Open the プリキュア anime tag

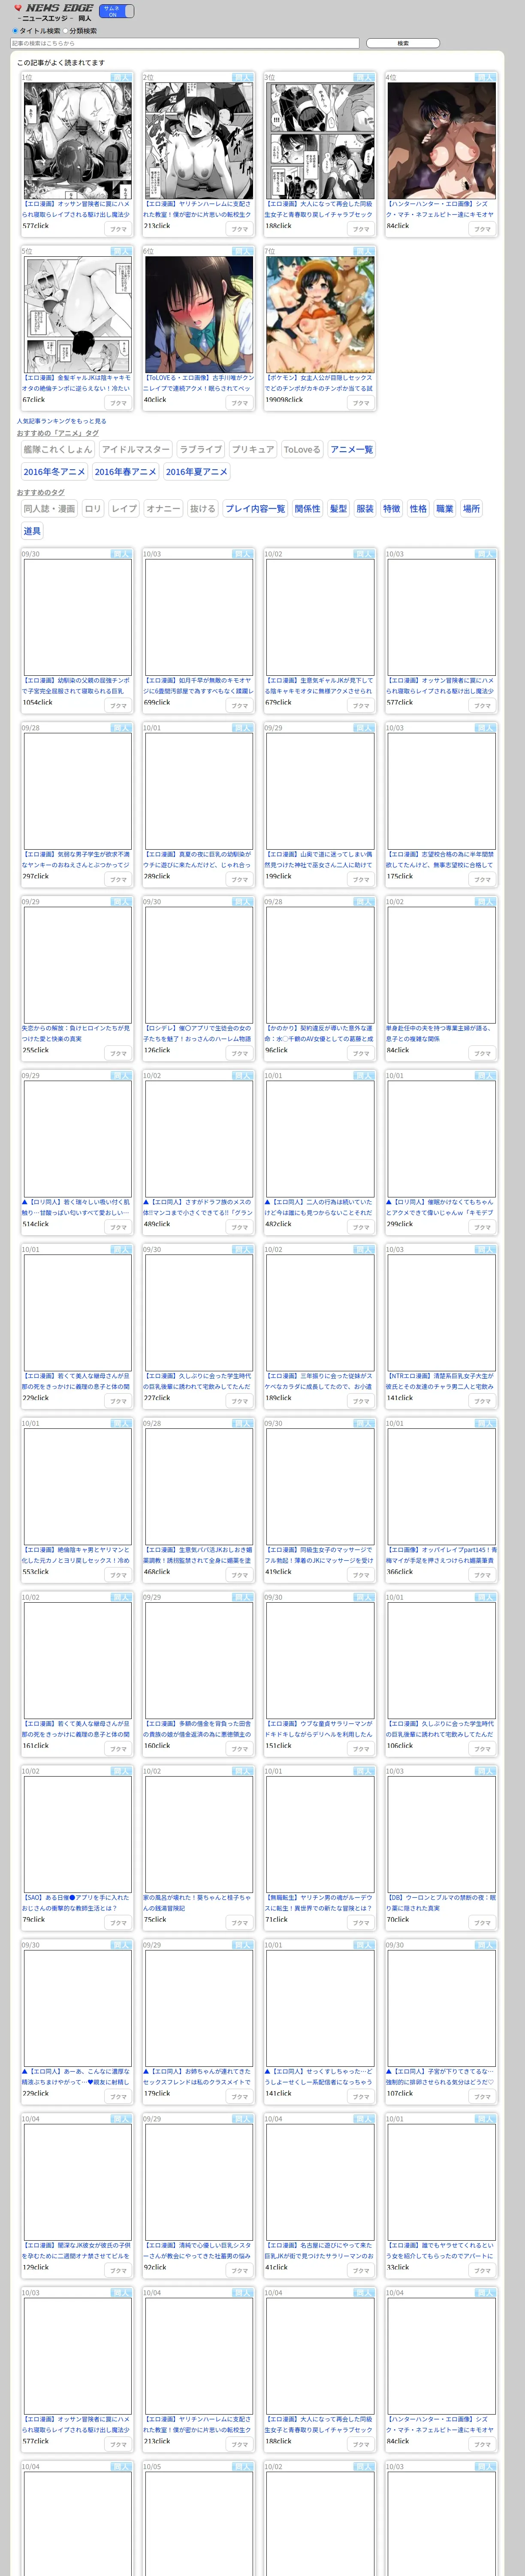253,450
